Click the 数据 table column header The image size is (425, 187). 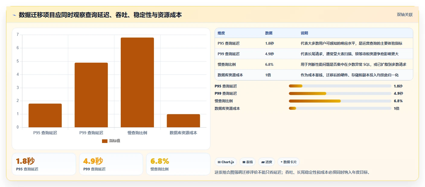[x=269, y=33]
